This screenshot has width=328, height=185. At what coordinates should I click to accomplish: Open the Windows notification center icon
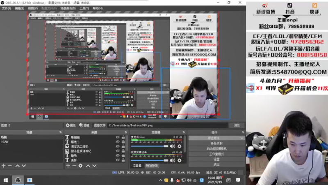238,180
